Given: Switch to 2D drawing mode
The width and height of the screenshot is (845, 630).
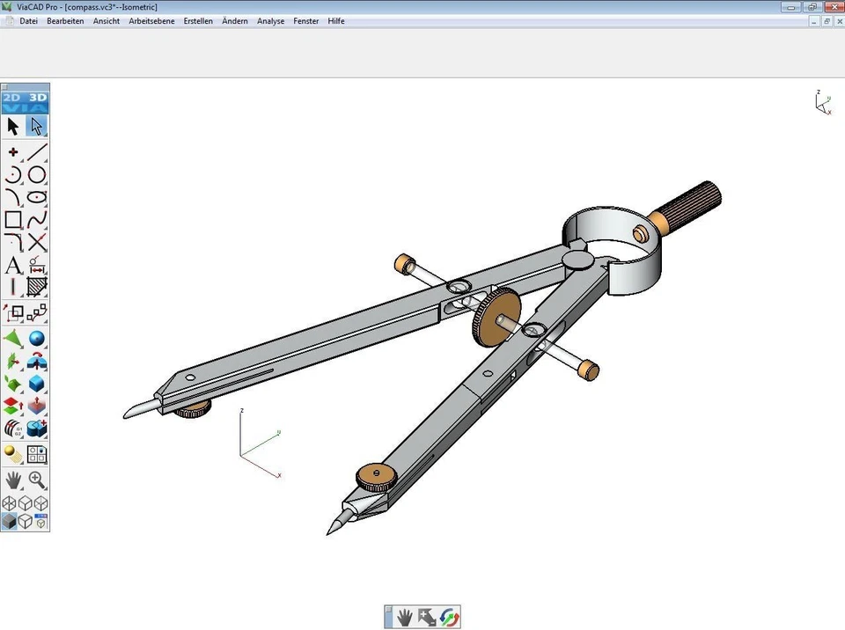Looking at the screenshot, I should [x=12, y=99].
